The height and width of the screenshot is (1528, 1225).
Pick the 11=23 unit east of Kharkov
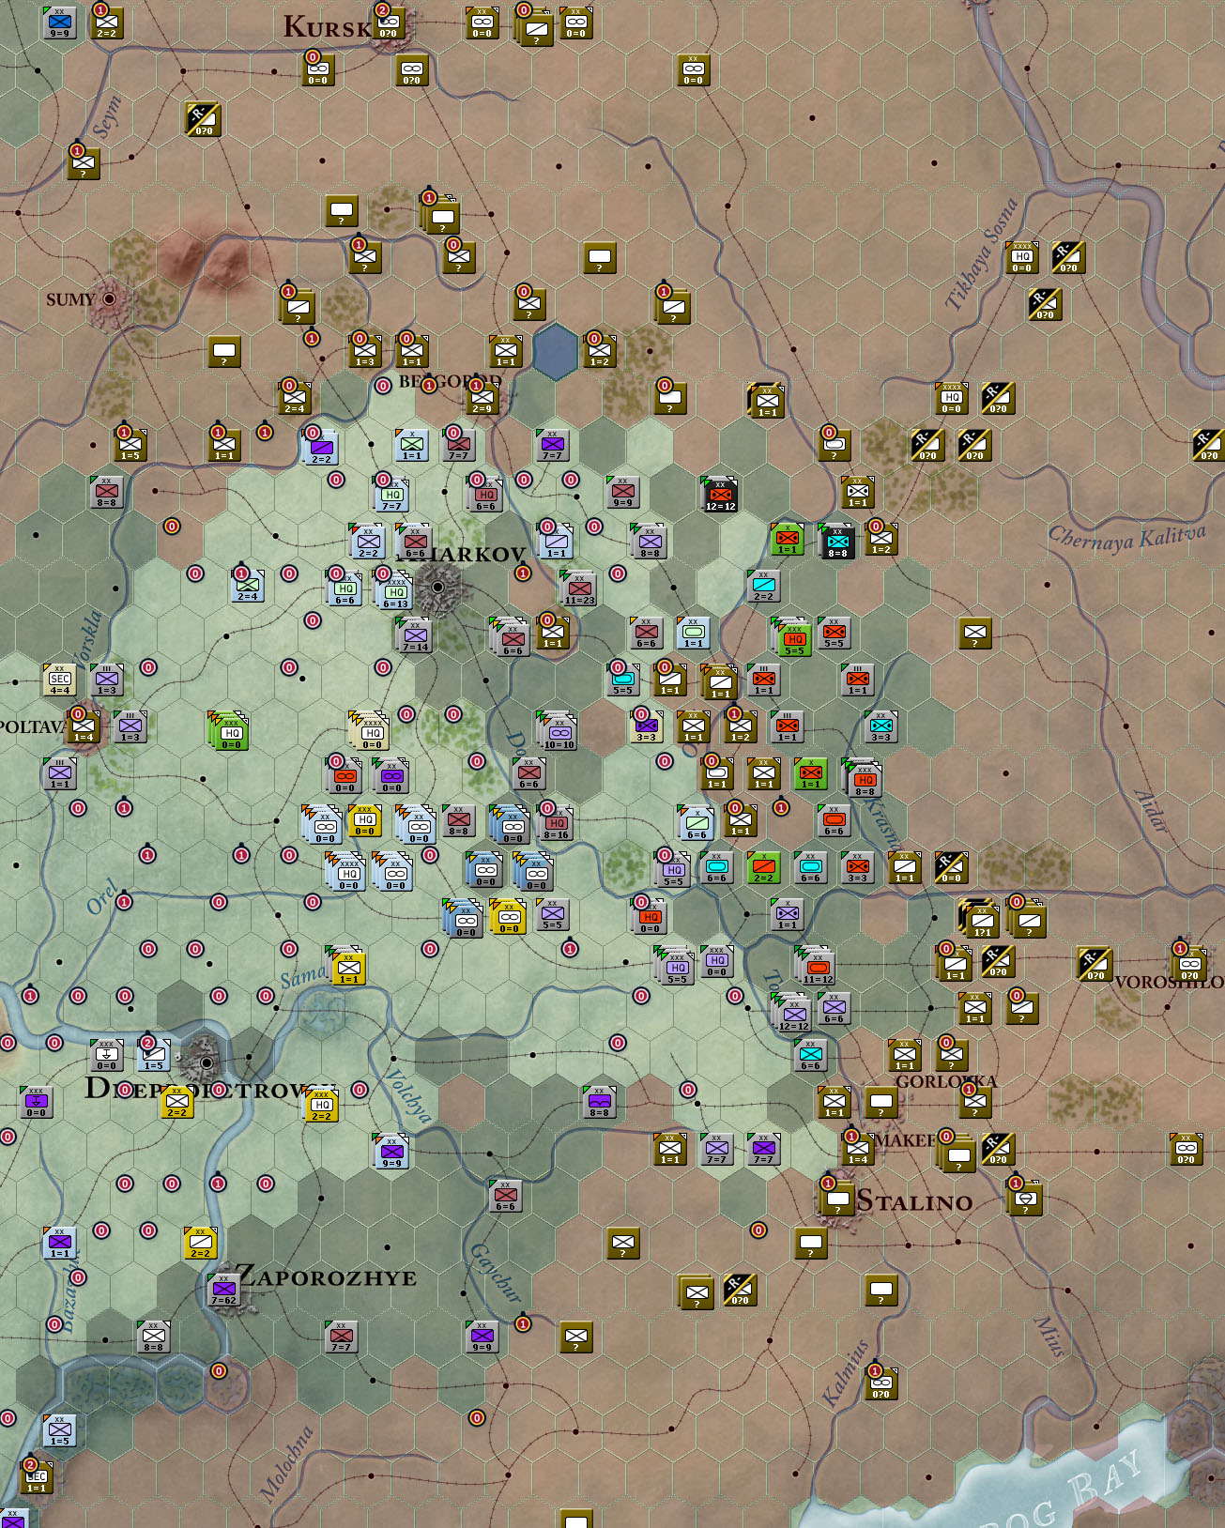coord(579,588)
